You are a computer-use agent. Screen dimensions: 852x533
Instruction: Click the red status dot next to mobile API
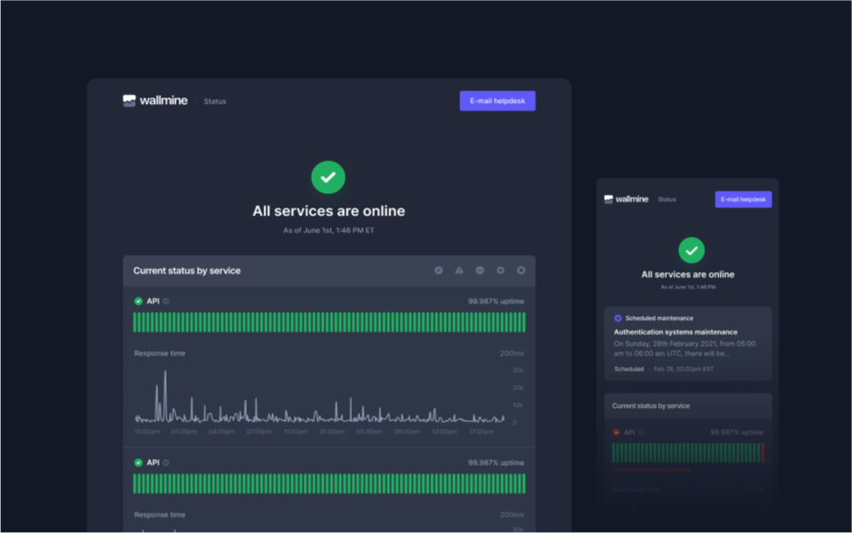[617, 432]
